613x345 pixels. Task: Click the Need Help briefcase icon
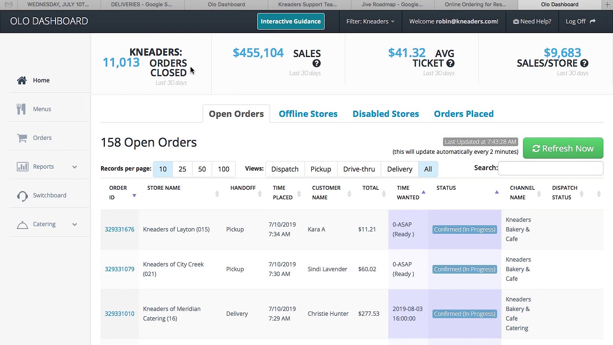pos(516,22)
